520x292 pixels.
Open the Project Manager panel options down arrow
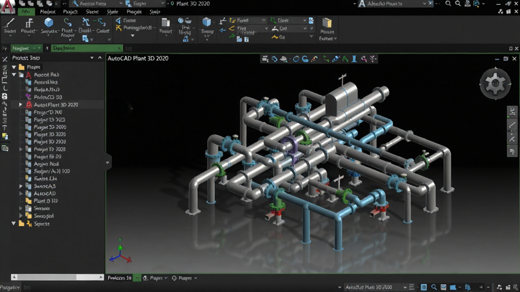coord(92,58)
